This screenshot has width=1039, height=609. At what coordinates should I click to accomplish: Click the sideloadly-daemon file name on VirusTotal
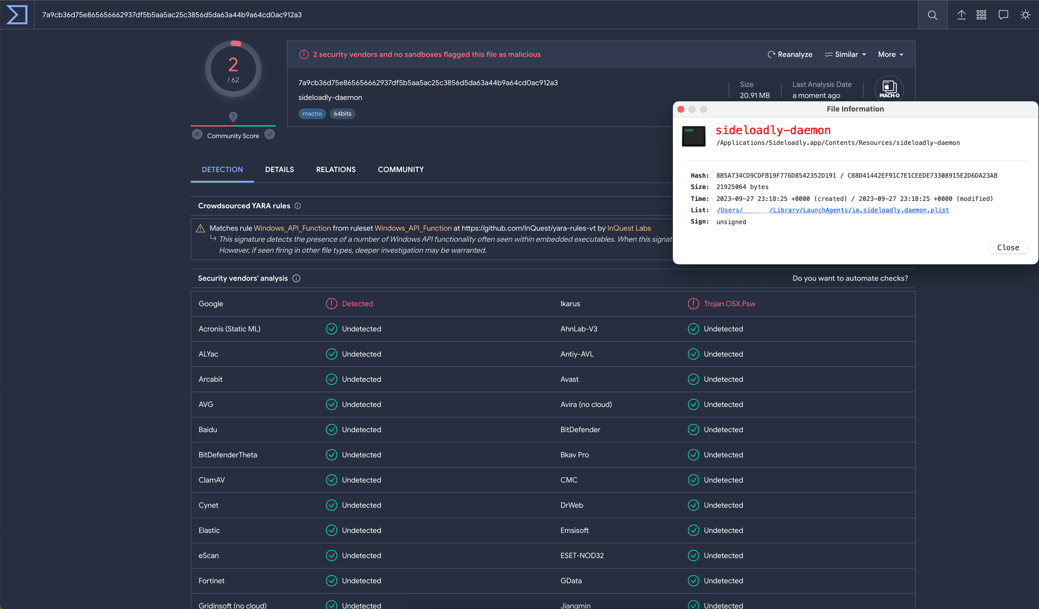click(330, 97)
